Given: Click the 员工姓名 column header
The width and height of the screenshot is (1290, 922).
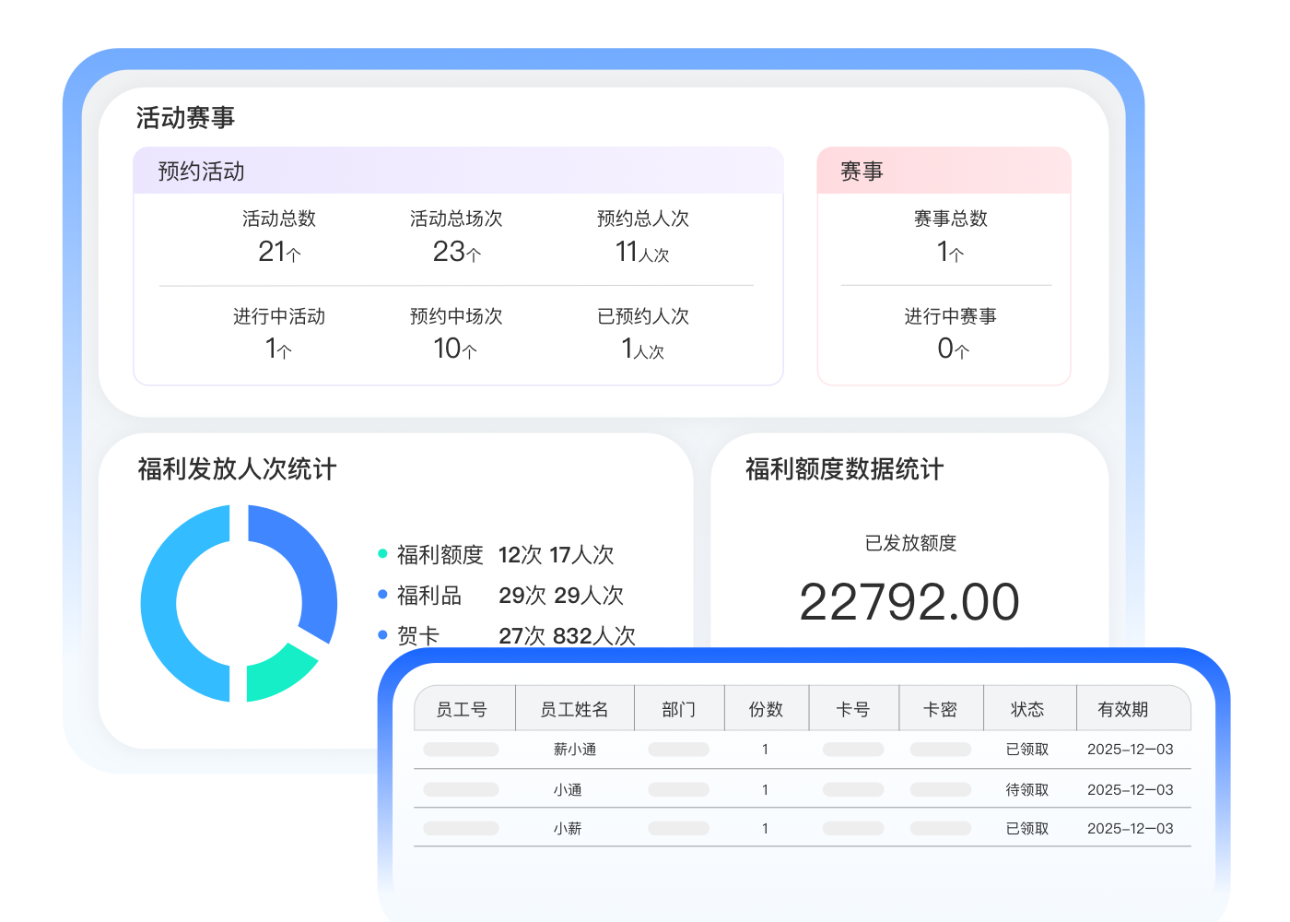Looking at the screenshot, I should tap(574, 709).
